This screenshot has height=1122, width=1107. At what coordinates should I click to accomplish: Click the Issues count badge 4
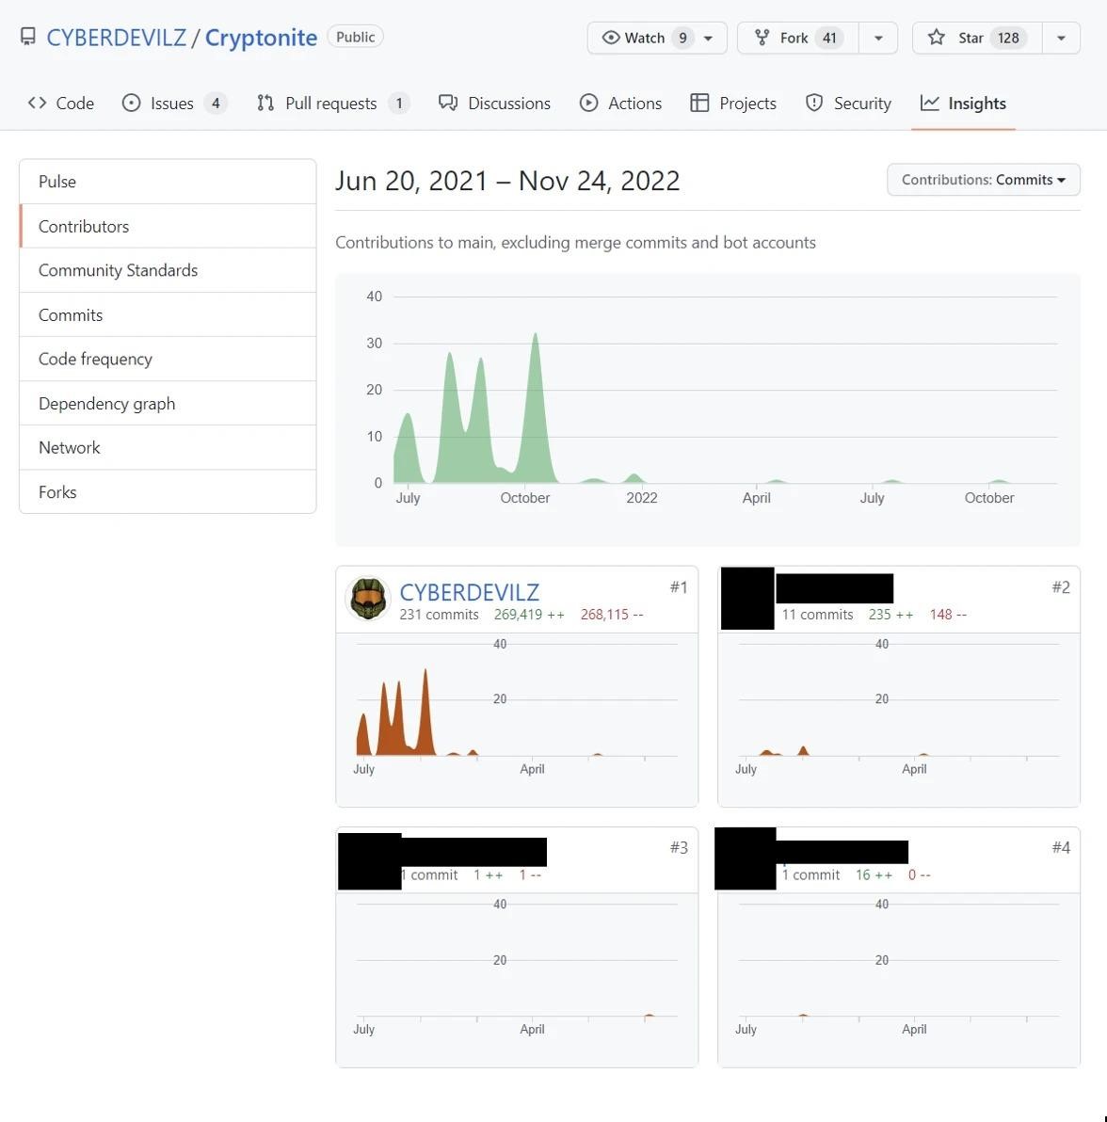pos(216,103)
